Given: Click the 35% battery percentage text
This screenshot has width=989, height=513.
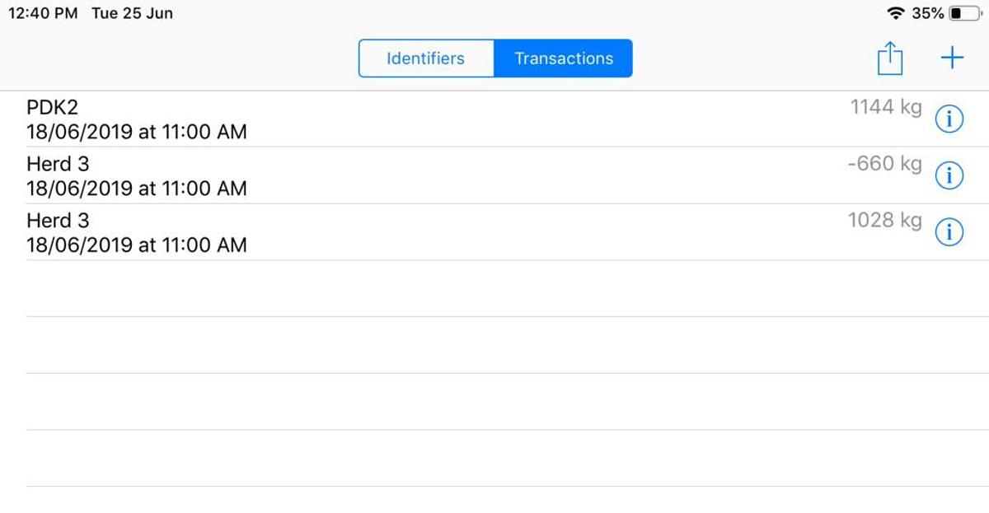Looking at the screenshot, I should pos(928,13).
